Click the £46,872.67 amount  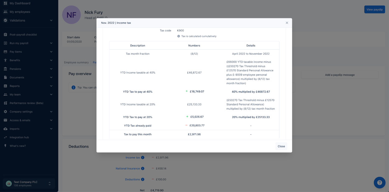194,73
